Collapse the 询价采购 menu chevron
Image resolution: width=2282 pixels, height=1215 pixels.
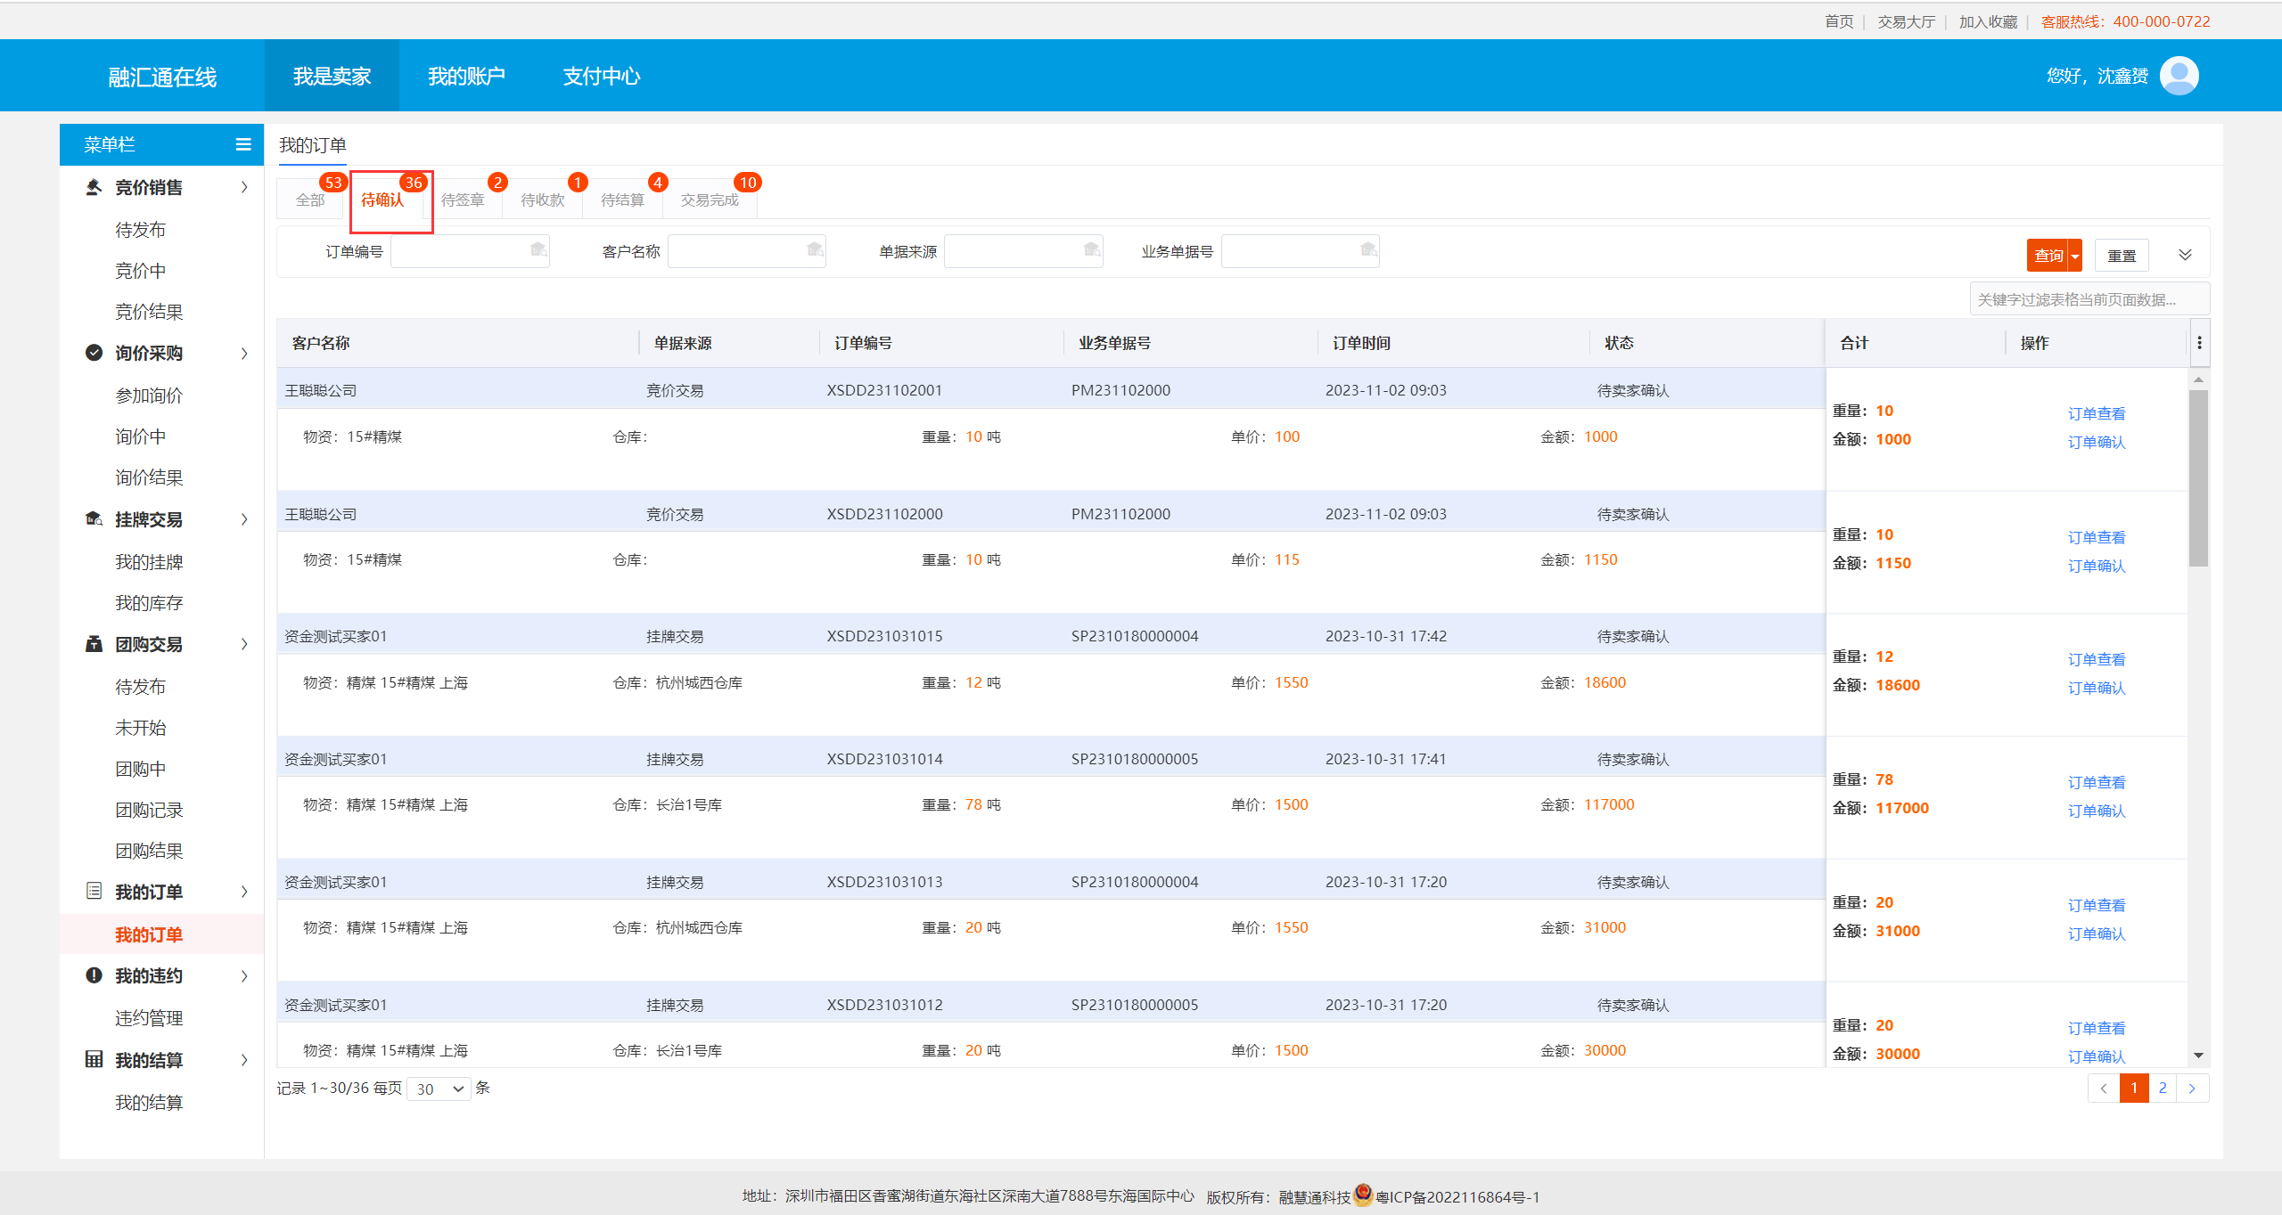tap(244, 354)
